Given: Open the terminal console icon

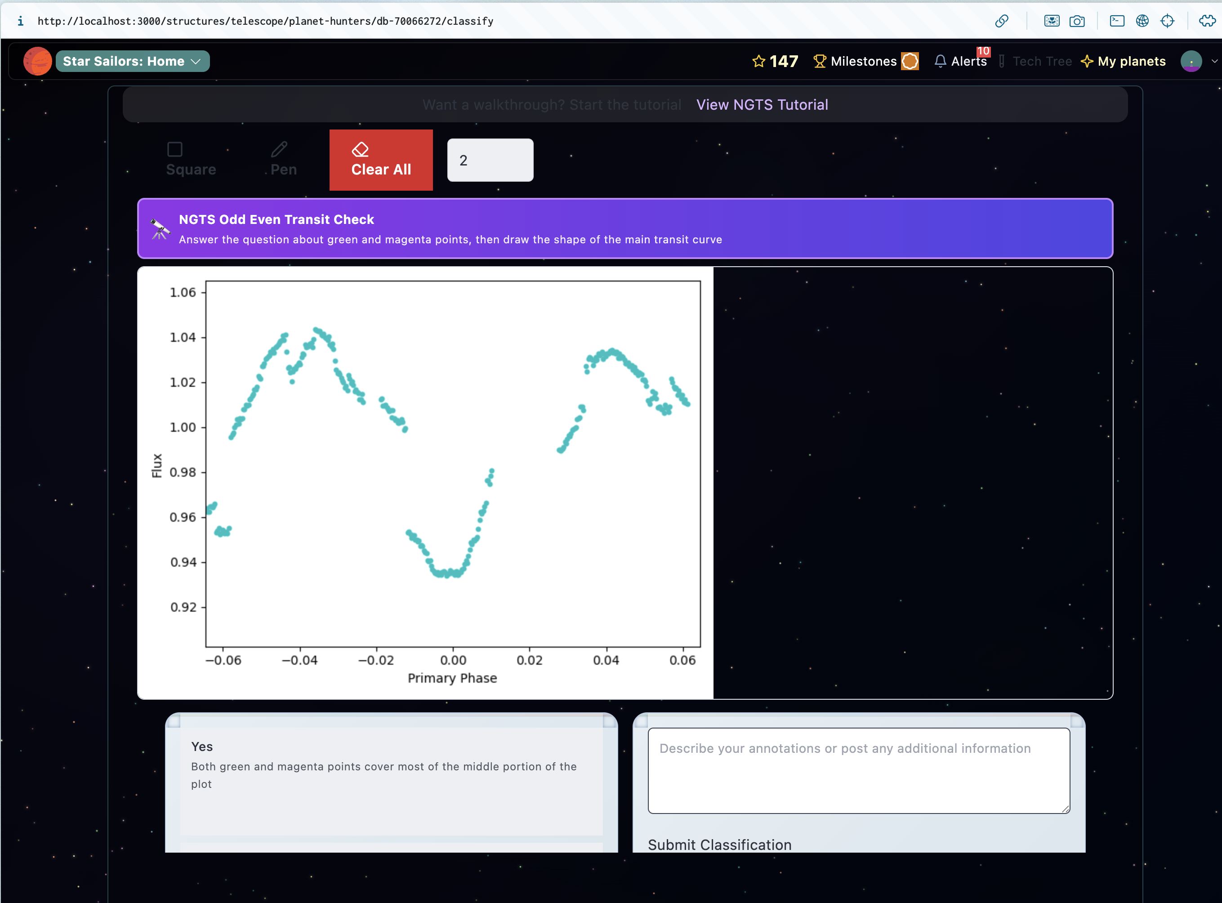Looking at the screenshot, I should (1116, 21).
